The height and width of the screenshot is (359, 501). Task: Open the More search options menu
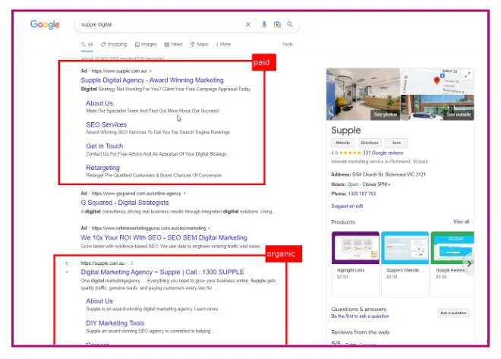(x=223, y=44)
